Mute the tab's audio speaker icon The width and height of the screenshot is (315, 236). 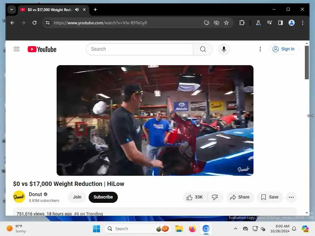[77, 10]
